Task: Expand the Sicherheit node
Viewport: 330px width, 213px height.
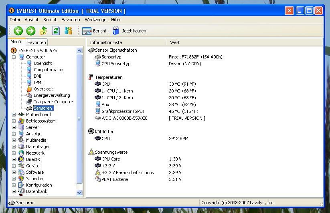Action: [x=14, y=179]
